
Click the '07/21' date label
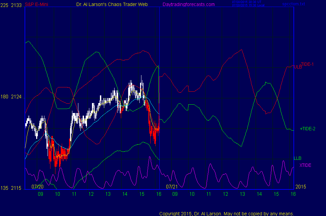coord(172,187)
